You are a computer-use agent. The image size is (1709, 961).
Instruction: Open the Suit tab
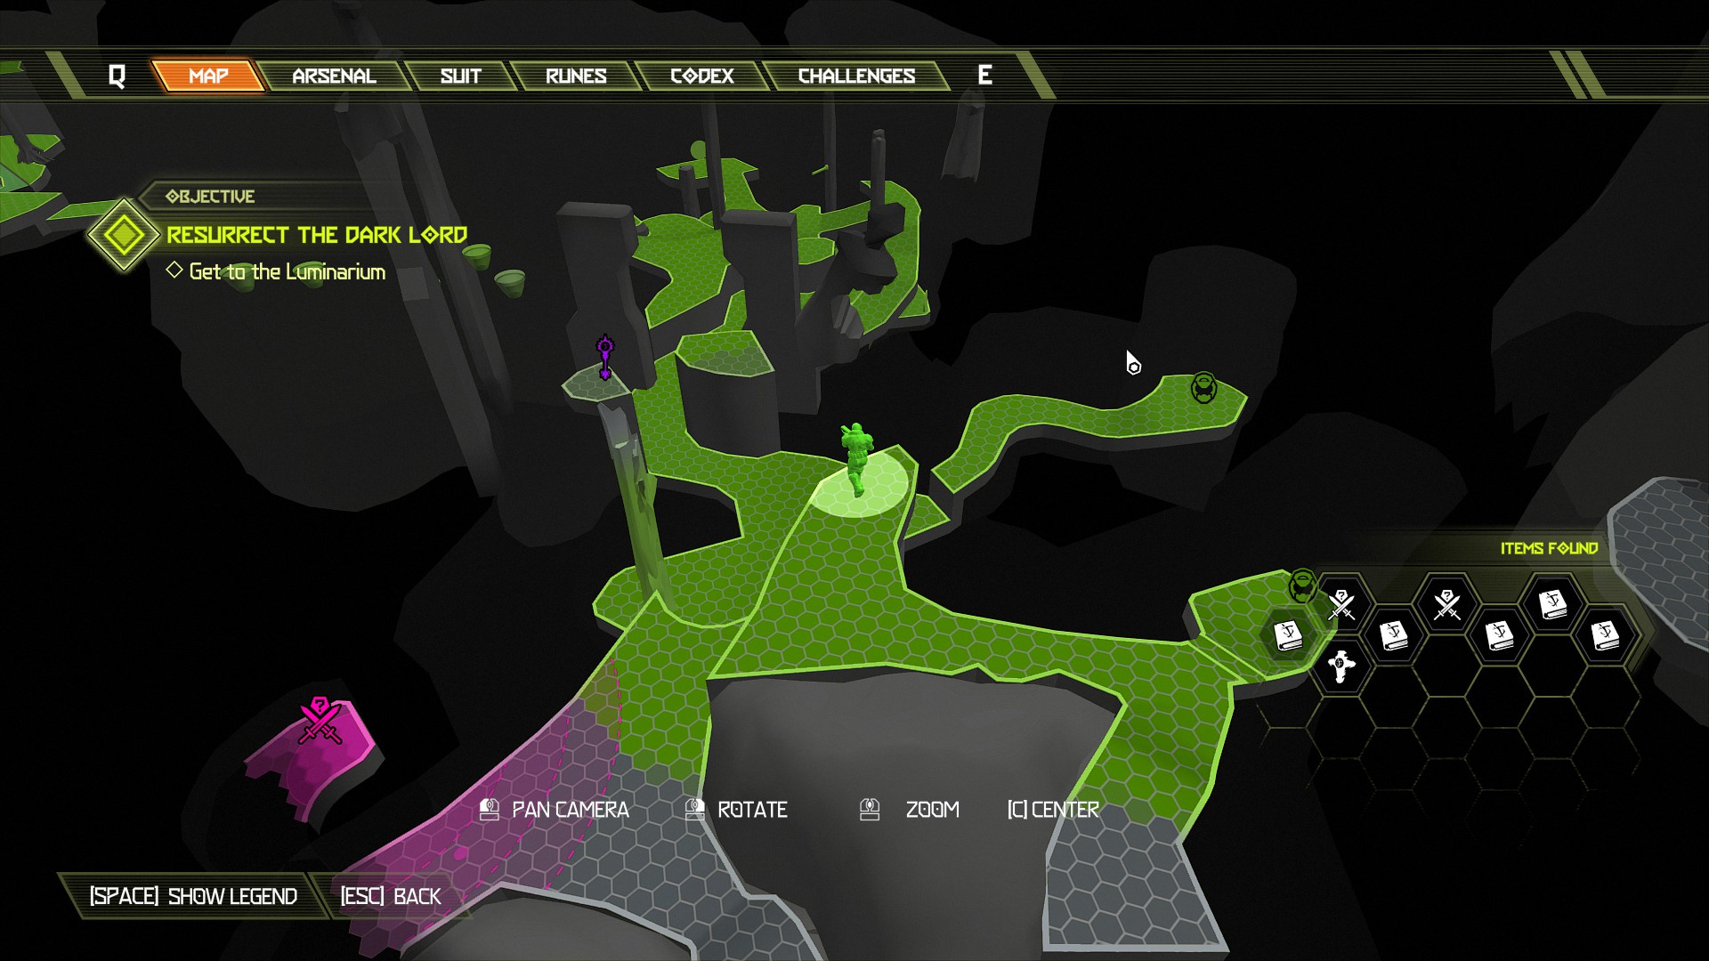460,76
